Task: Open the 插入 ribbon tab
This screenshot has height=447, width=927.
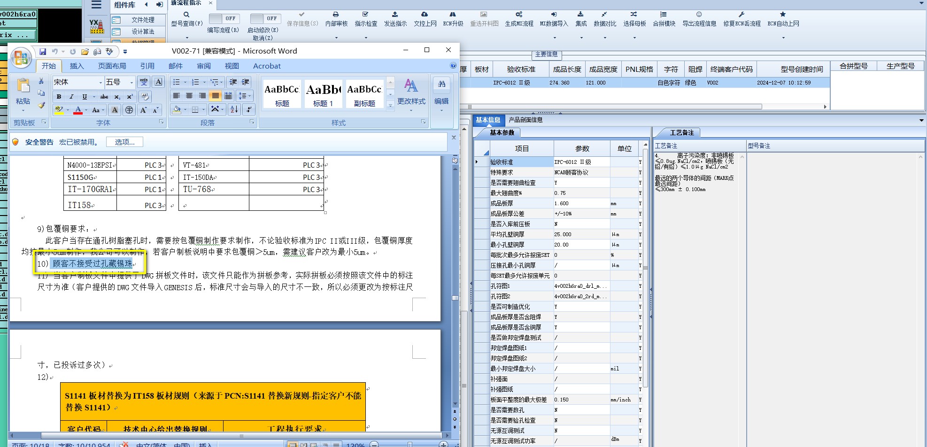Action: coord(77,66)
